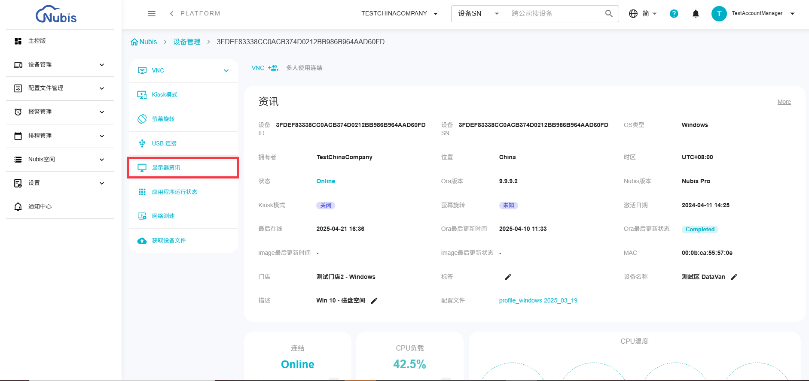Click the 报警管理 alarm clock icon

coord(18,112)
